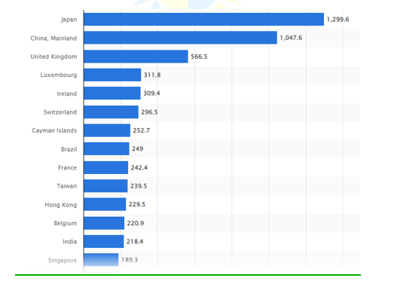Click the 1,047.6 value label
The width and height of the screenshot is (394, 281).
pos(291,38)
